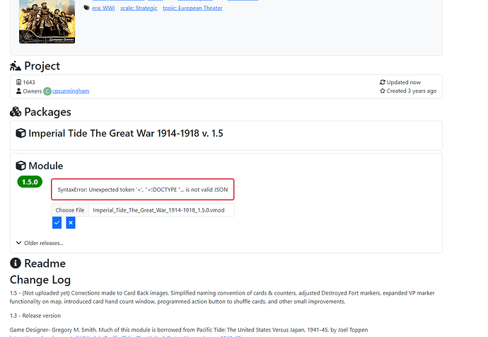Click the tags icon beside era: WWI
Viewport: 488px width, 337px height.
tap(86, 8)
